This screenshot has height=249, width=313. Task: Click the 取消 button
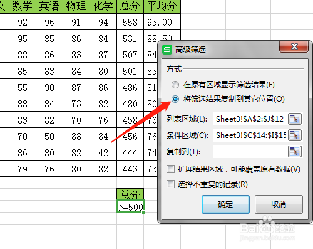point(279,204)
